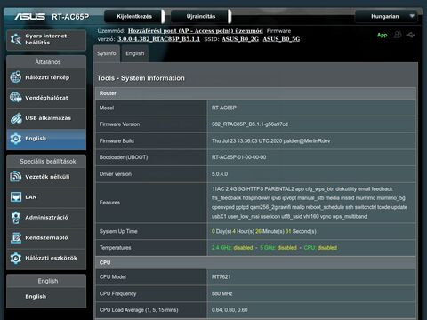Switch to the English tab beside Sysinfo

[135, 53]
